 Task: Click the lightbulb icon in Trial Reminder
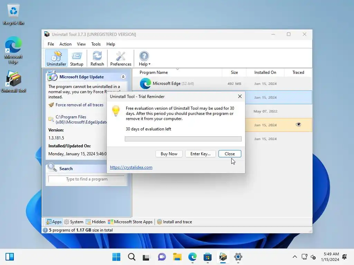[116, 111]
